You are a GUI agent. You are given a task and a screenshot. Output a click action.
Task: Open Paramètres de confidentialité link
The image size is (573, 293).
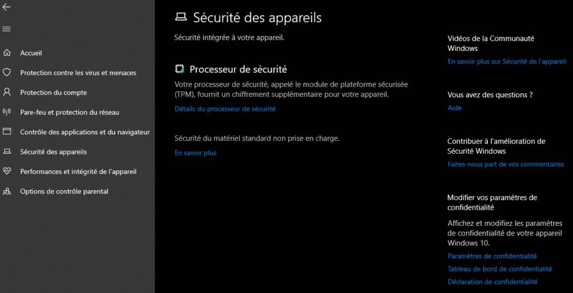492,256
